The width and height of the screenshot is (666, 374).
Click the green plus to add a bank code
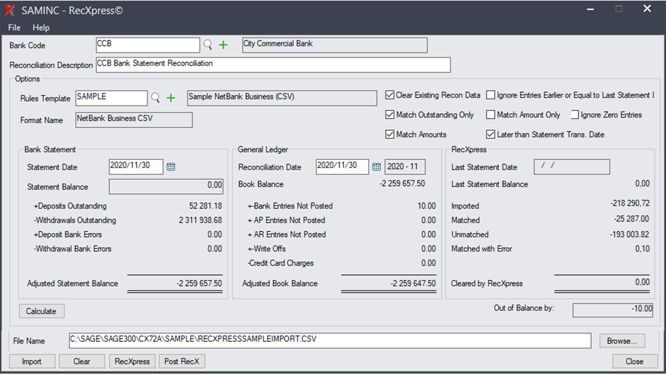(223, 45)
